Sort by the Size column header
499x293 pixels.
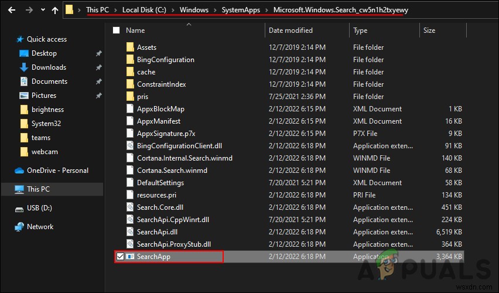429,30
